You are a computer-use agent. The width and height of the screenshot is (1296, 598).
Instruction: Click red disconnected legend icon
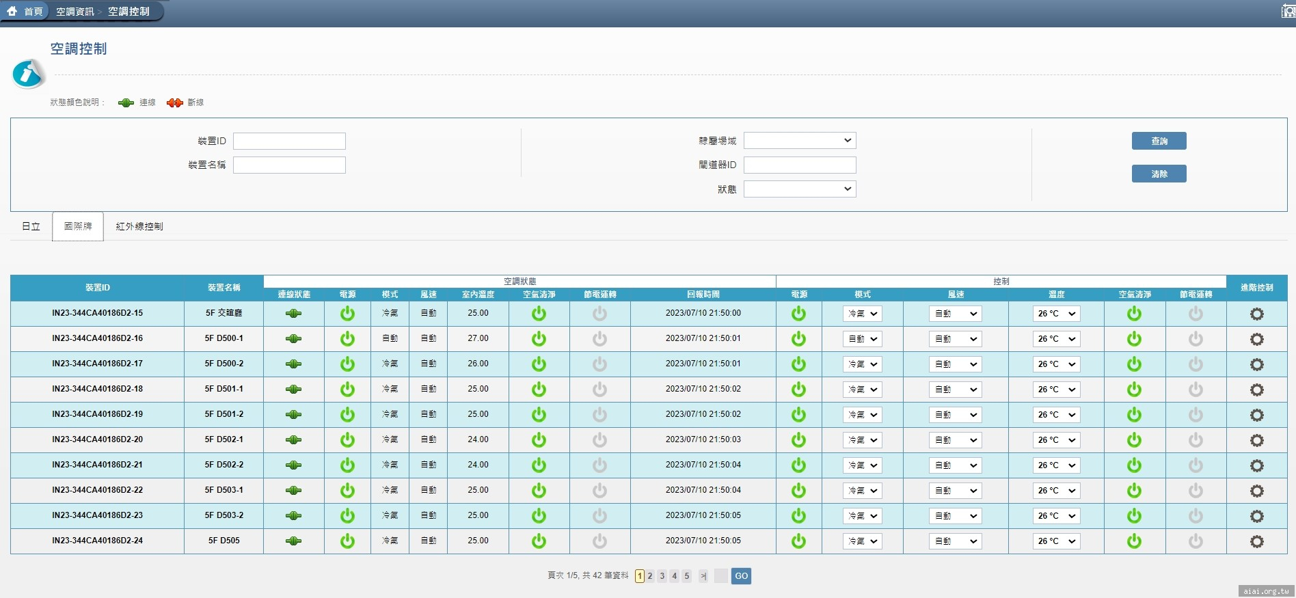click(175, 103)
